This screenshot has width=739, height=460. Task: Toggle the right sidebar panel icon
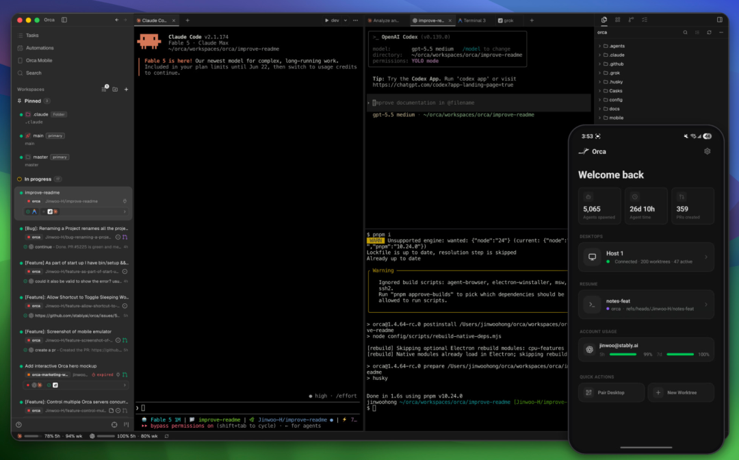click(x=720, y=20)
